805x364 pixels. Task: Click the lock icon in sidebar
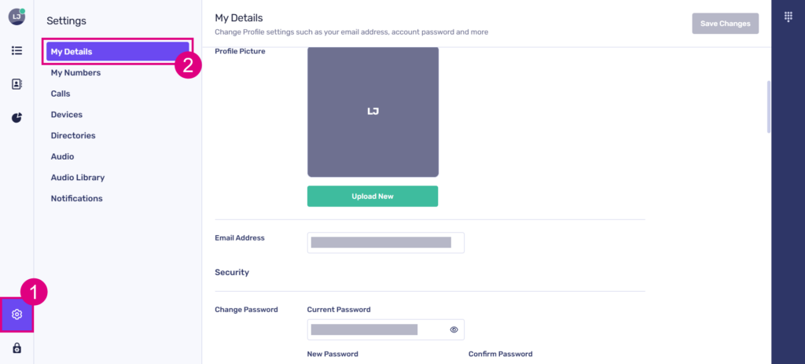pos(17,348)
